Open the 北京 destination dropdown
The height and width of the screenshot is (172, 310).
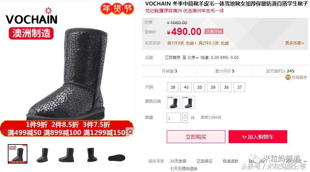(x=193, y=58)
